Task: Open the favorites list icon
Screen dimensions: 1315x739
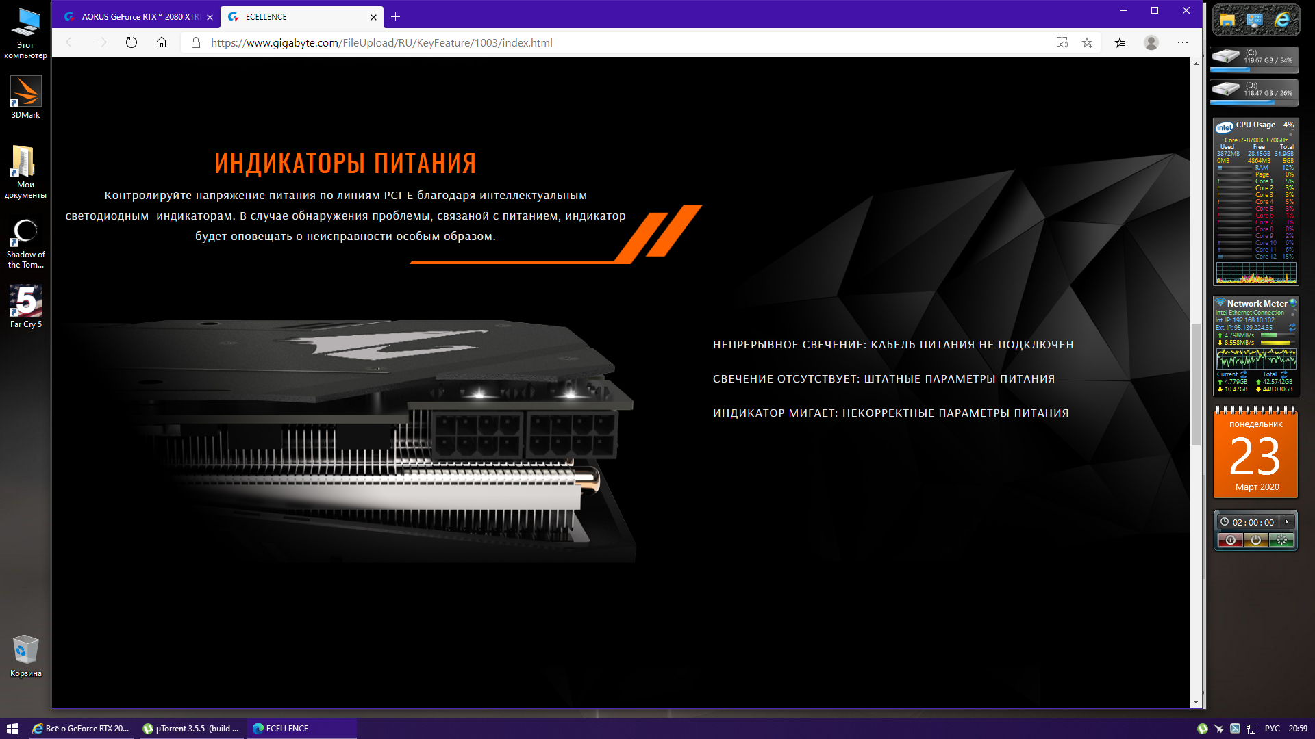Action: (x=1120, y=42)
